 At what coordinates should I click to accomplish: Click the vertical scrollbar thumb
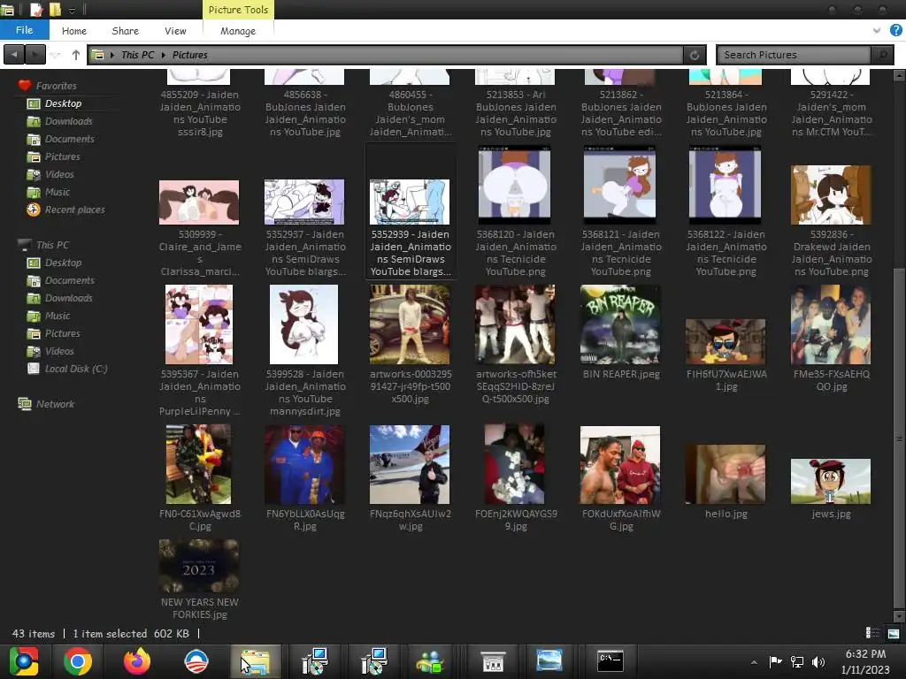click(899, 439)
